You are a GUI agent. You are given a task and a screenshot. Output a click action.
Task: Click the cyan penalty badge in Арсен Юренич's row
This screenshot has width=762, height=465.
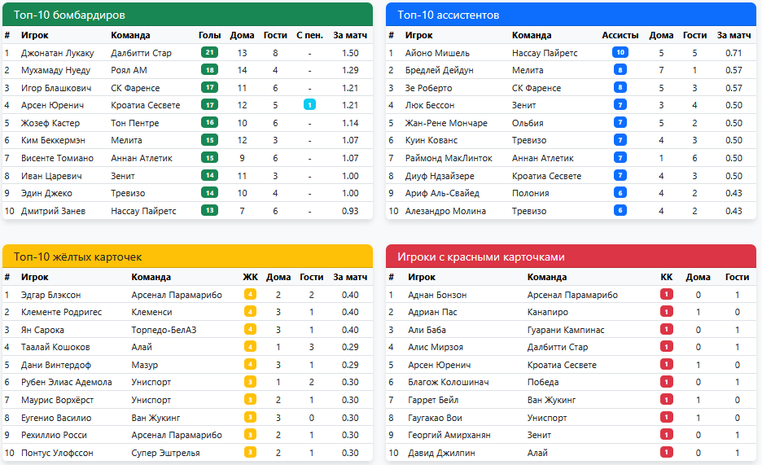click(x=309, y=105)
